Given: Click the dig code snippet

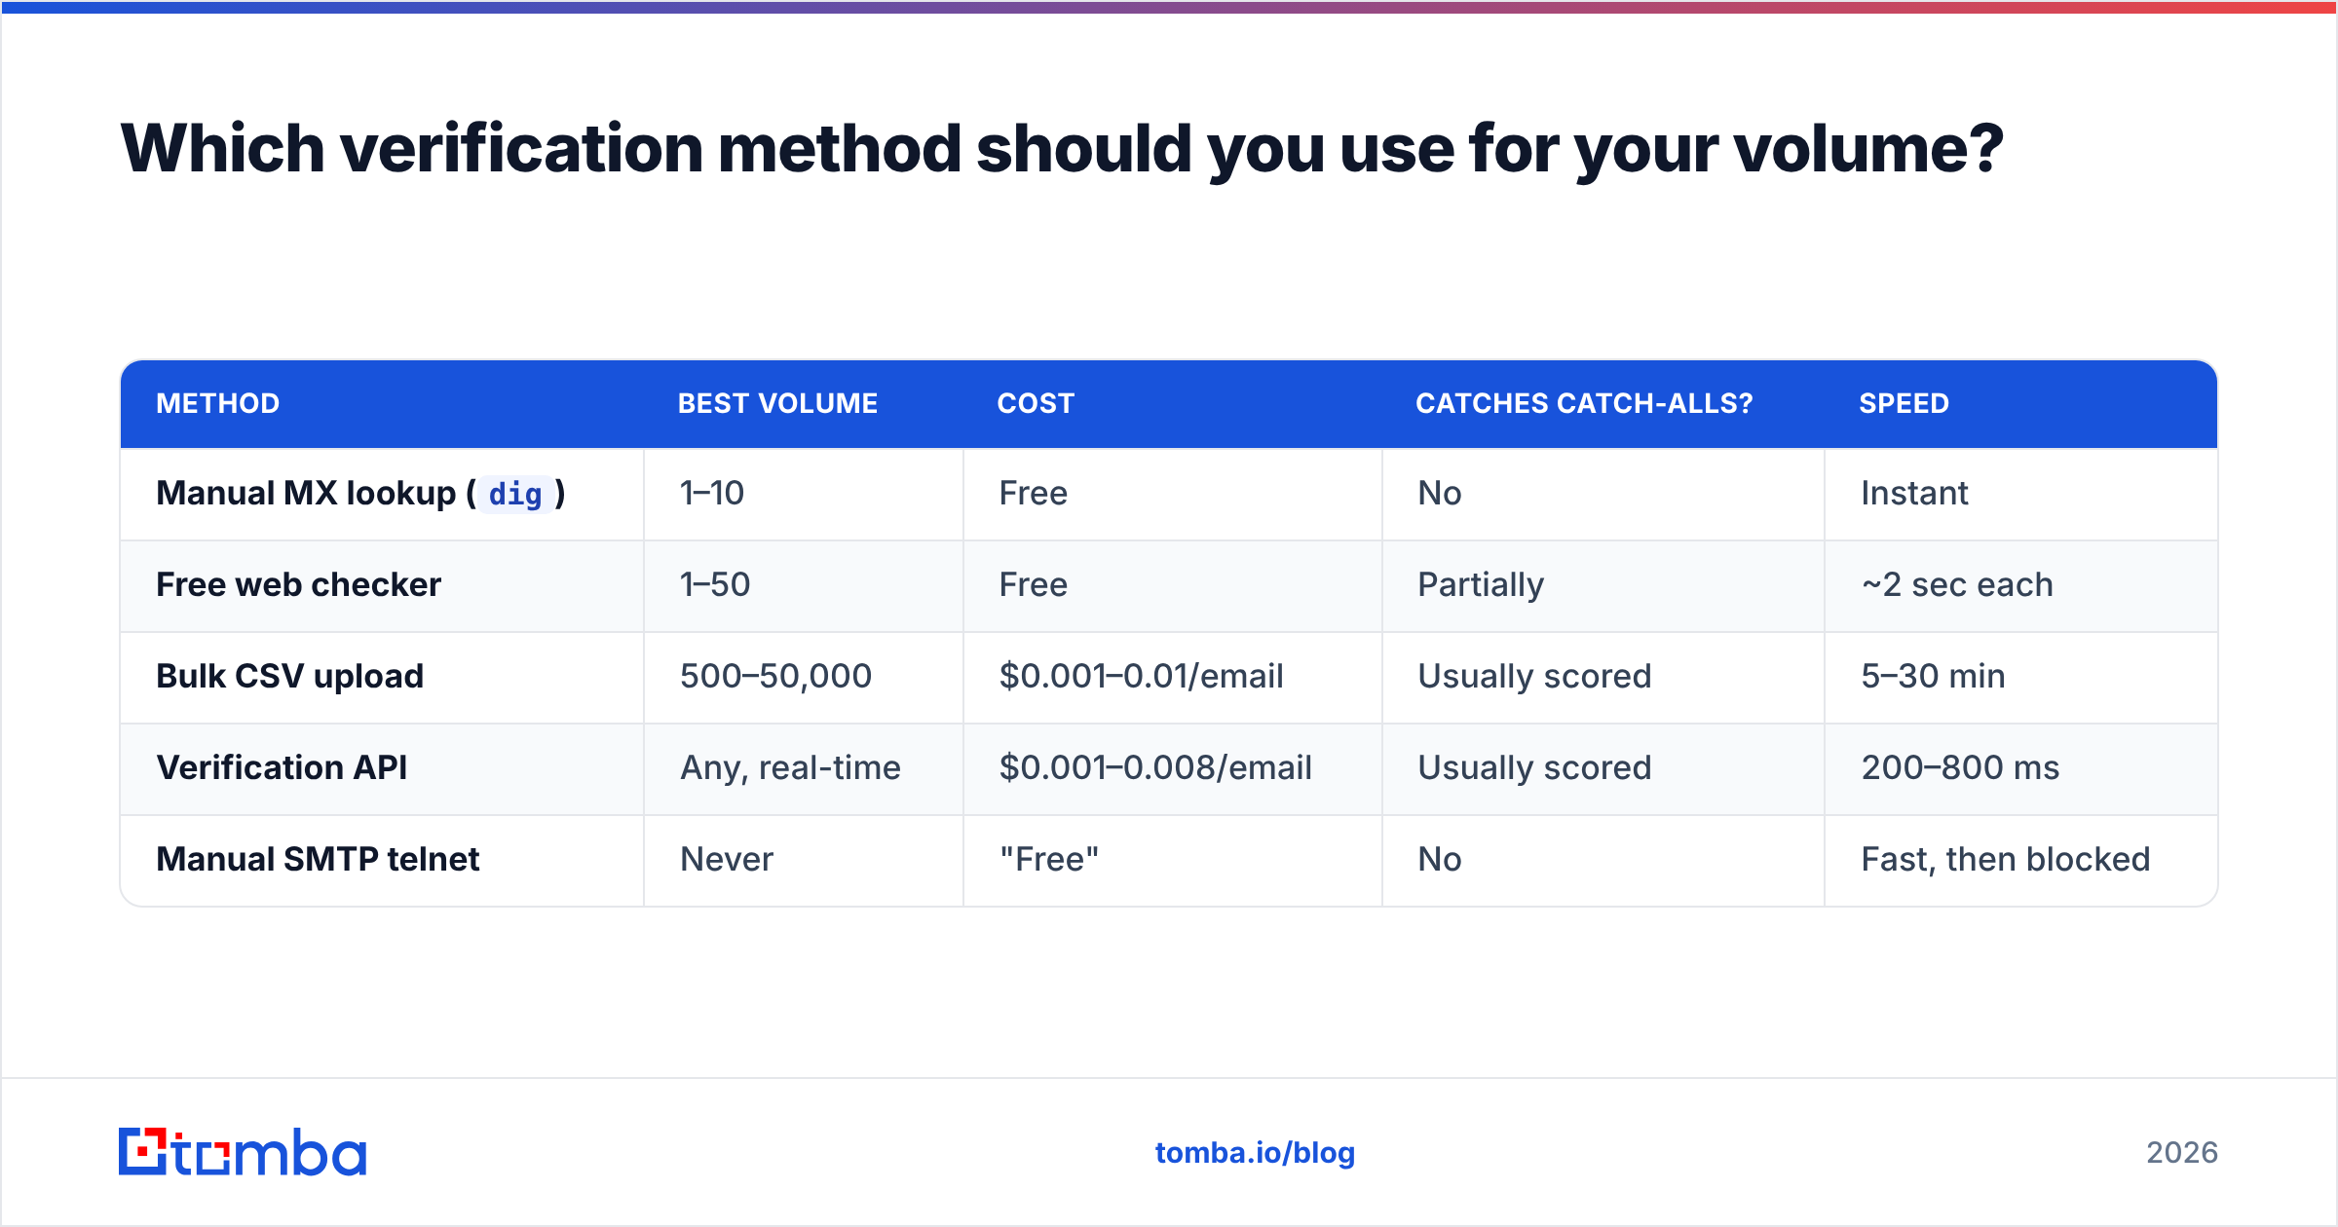Looking at the screenshot, I should [x=515, y=495].
